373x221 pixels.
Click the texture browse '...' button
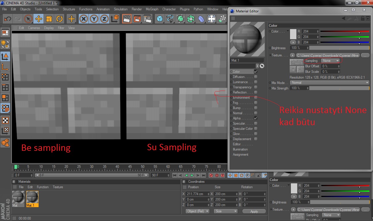coord(365,55)
